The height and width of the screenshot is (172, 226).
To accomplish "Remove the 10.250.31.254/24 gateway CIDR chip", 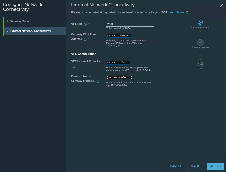I will coord(131,36).
